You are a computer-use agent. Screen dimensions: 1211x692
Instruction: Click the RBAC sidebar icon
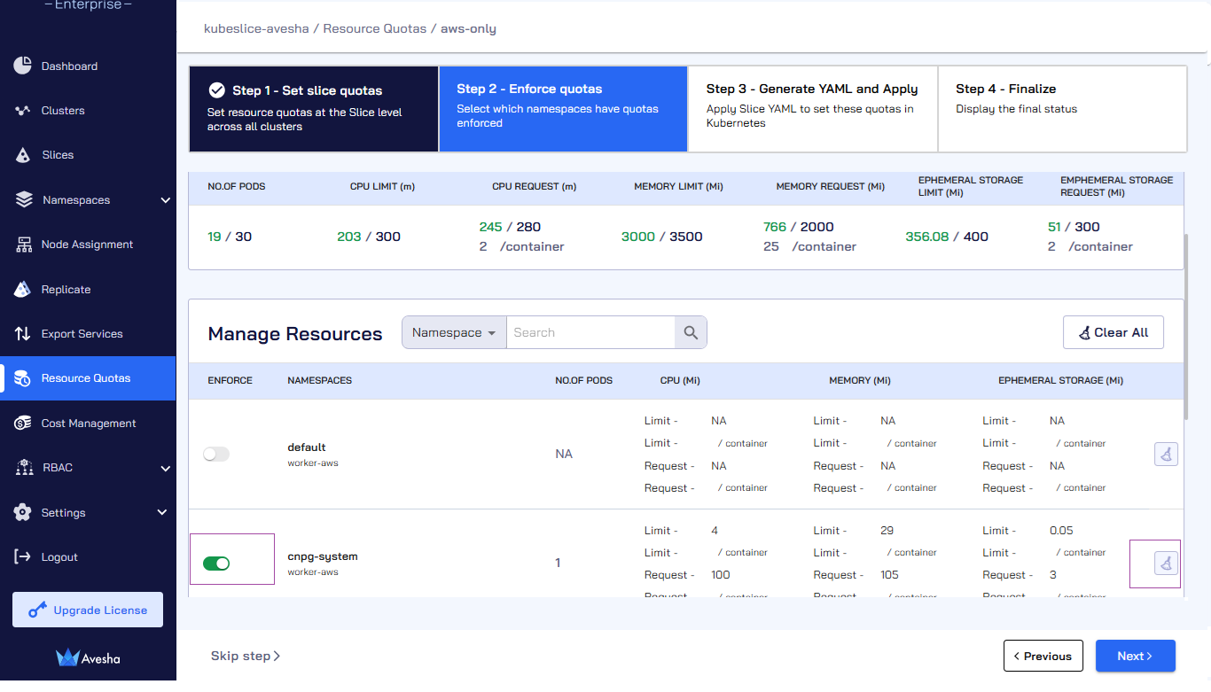24,468
